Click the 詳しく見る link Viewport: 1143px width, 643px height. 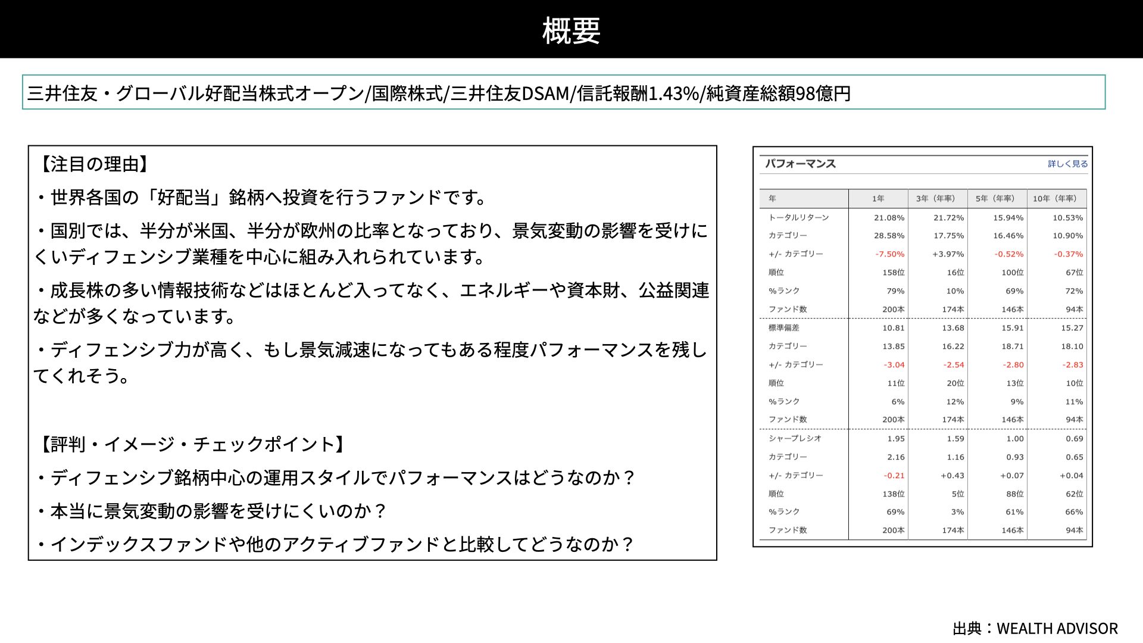point(1067,164)
